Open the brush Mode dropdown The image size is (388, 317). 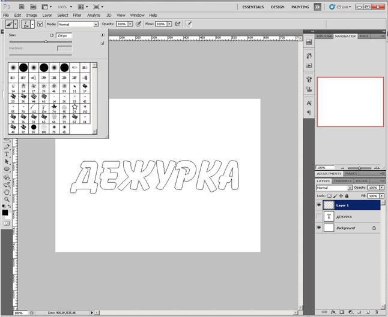(78, 25)
